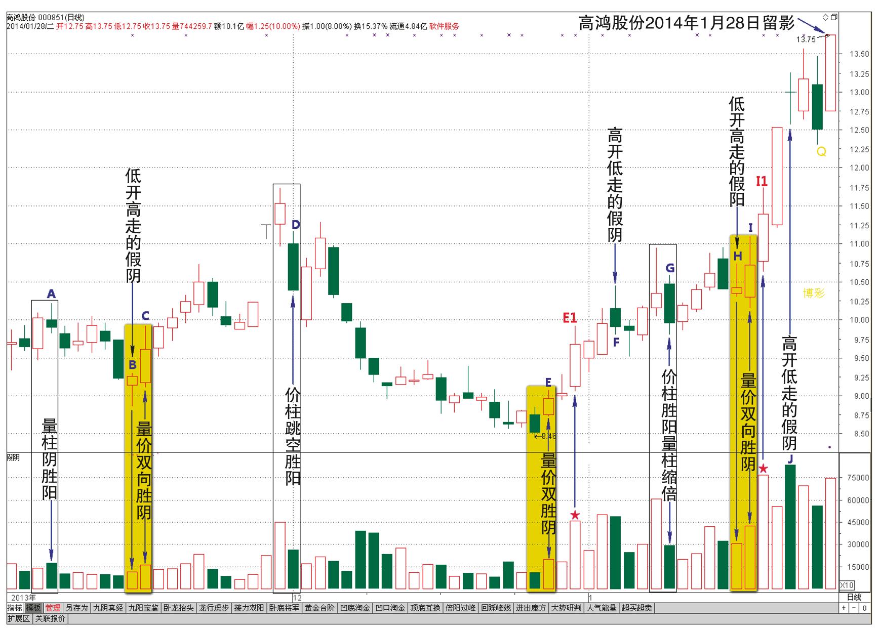880x631 pixels.
Task: Click the 另存为 save-as button
Action: (76, 608)
